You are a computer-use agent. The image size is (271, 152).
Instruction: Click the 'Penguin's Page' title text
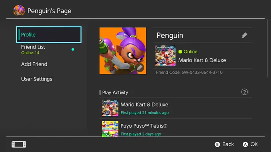pos(49,11)
